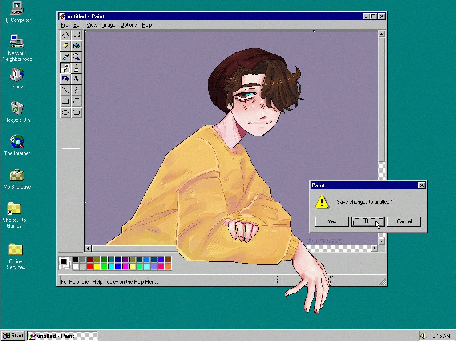This screenshot has height=341, width=456.
Task: Click the foreground/background color indicator box
Action: pos(65,263)
